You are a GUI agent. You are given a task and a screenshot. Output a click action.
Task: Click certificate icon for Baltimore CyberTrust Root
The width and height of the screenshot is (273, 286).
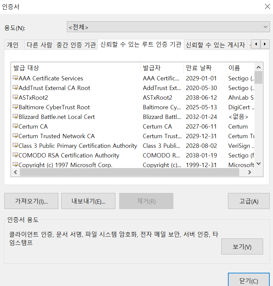(15, 107)
